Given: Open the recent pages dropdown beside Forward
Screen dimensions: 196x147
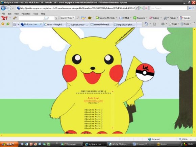Looking at the screenshot, I should tap(13, 8).
